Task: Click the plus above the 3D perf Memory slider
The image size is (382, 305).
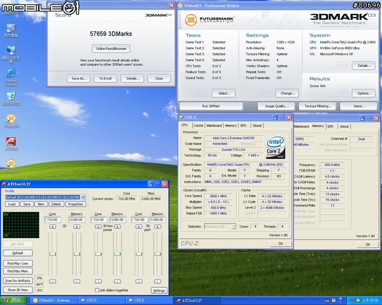Action: [158, 226]
